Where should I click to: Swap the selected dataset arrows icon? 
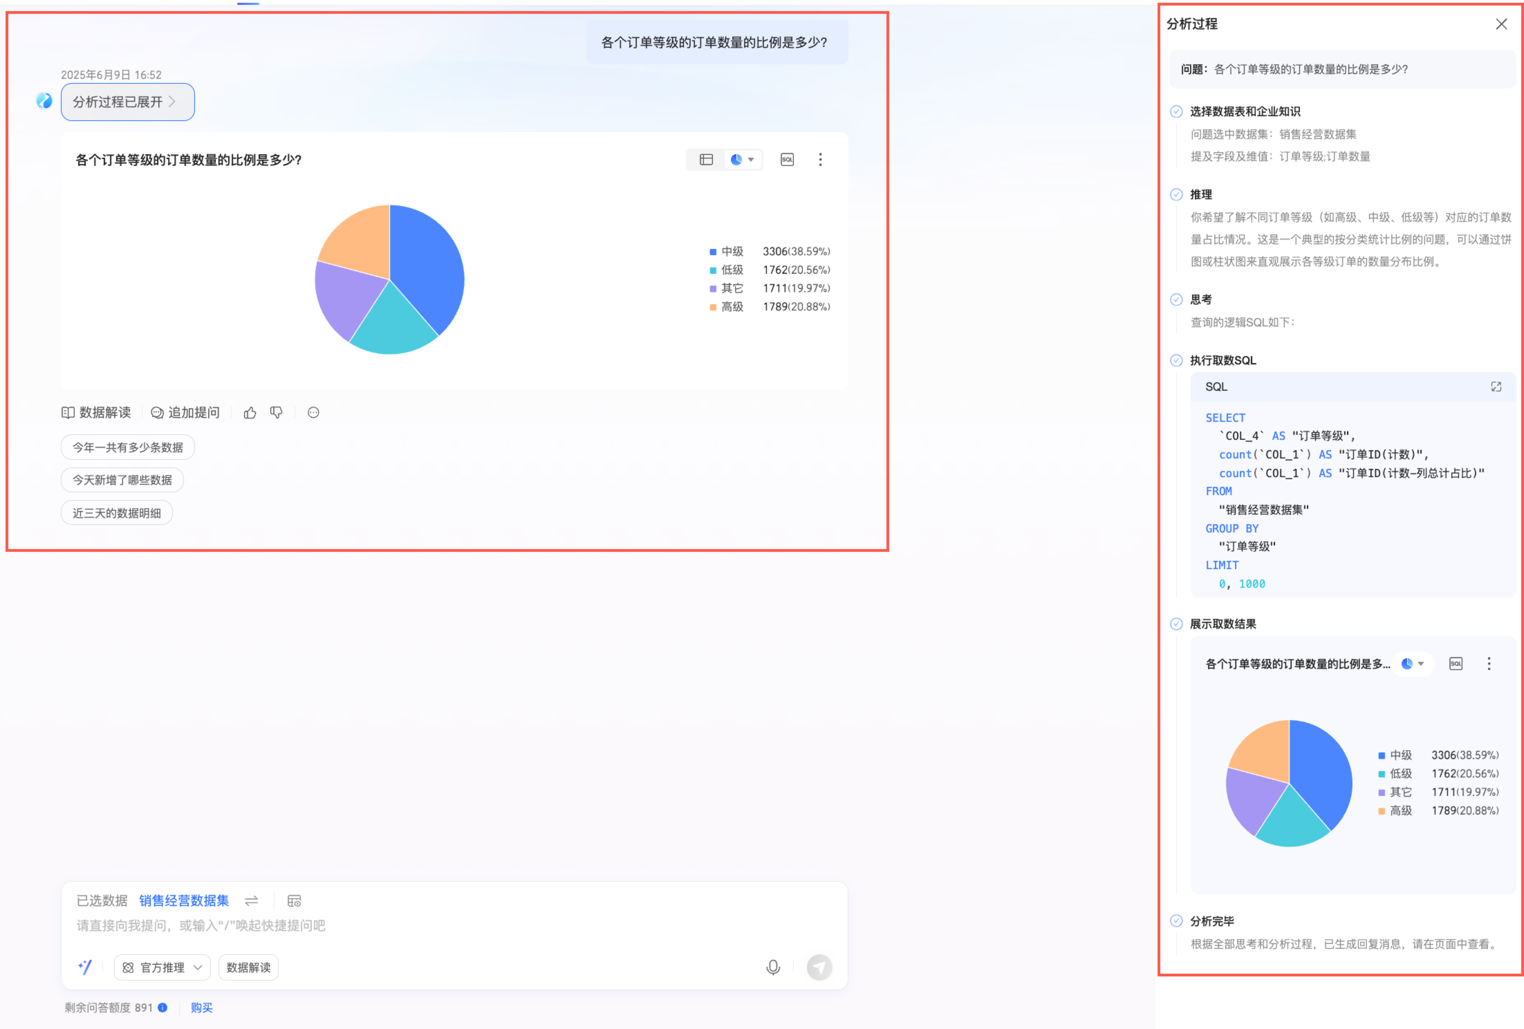coord(251,900)
